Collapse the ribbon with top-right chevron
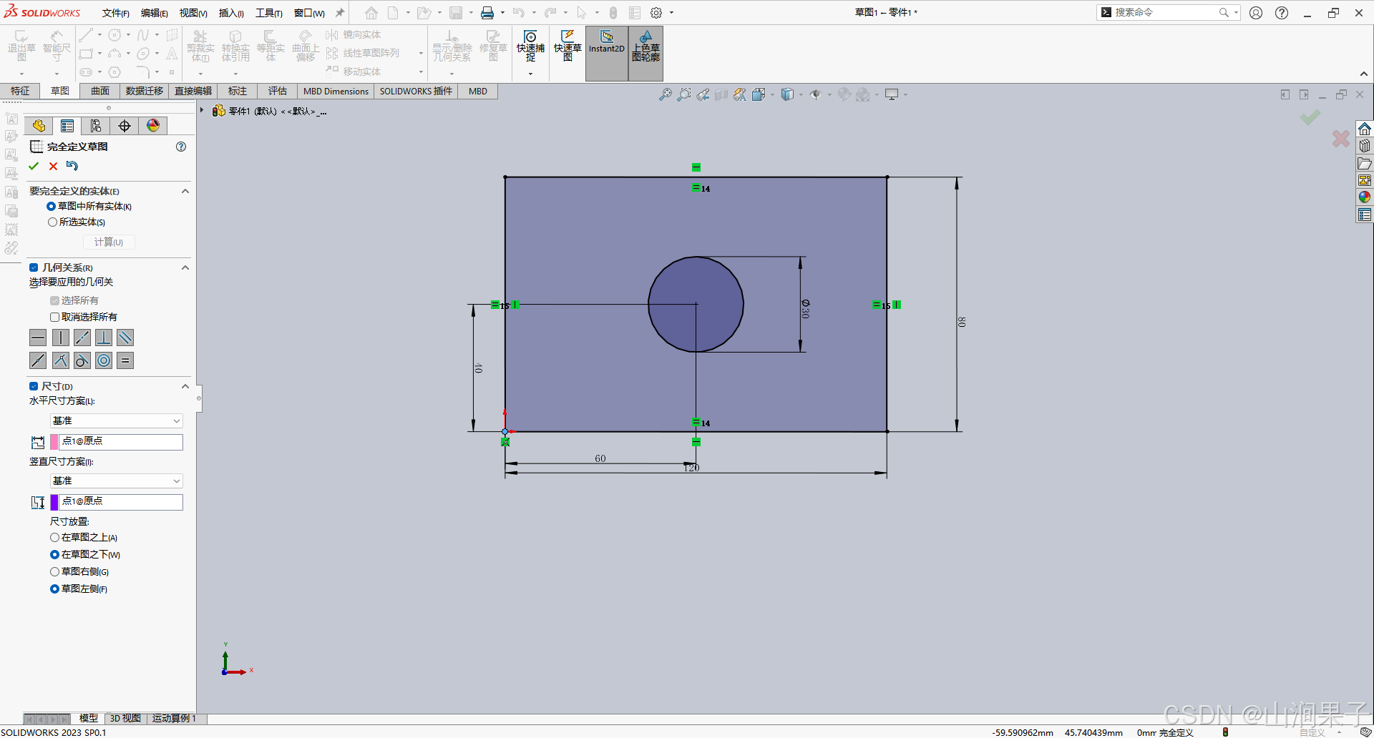This screenshot has width=1374, height=738. (x=1364, y=74)
